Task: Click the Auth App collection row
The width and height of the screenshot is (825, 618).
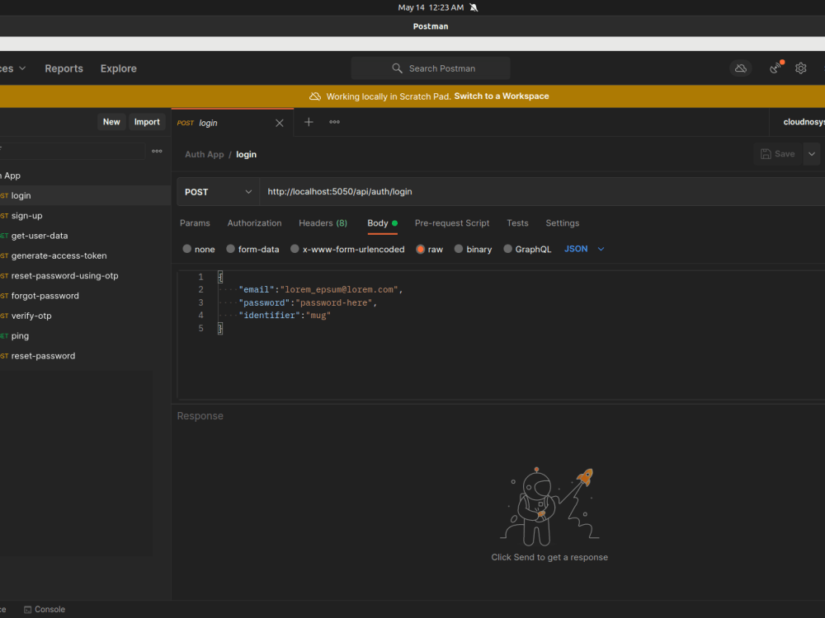Action: pyautogui.click(x=85, y=176)
